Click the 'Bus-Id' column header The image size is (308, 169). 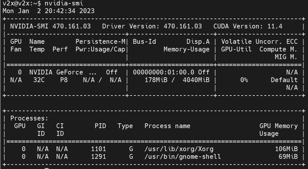click(x=144, y=42)
